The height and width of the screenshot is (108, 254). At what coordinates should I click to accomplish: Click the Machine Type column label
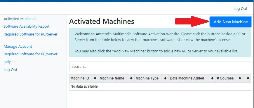pos(147,78)
